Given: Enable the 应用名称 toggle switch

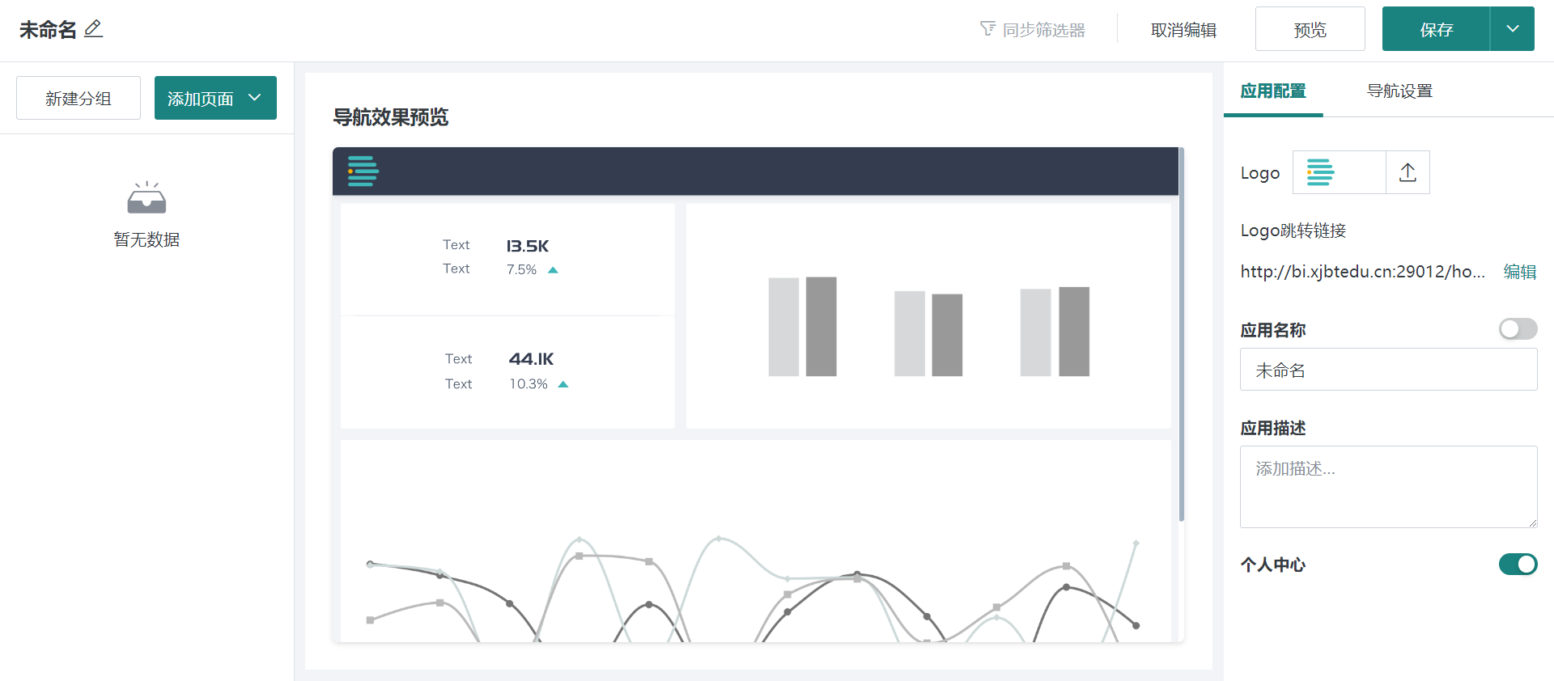Looking at the screenshot, I should (x=1517, y=329).
